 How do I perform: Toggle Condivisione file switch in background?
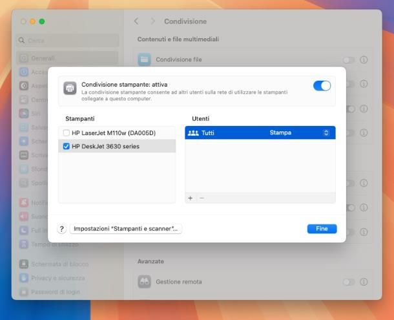[x=349, y=60]
